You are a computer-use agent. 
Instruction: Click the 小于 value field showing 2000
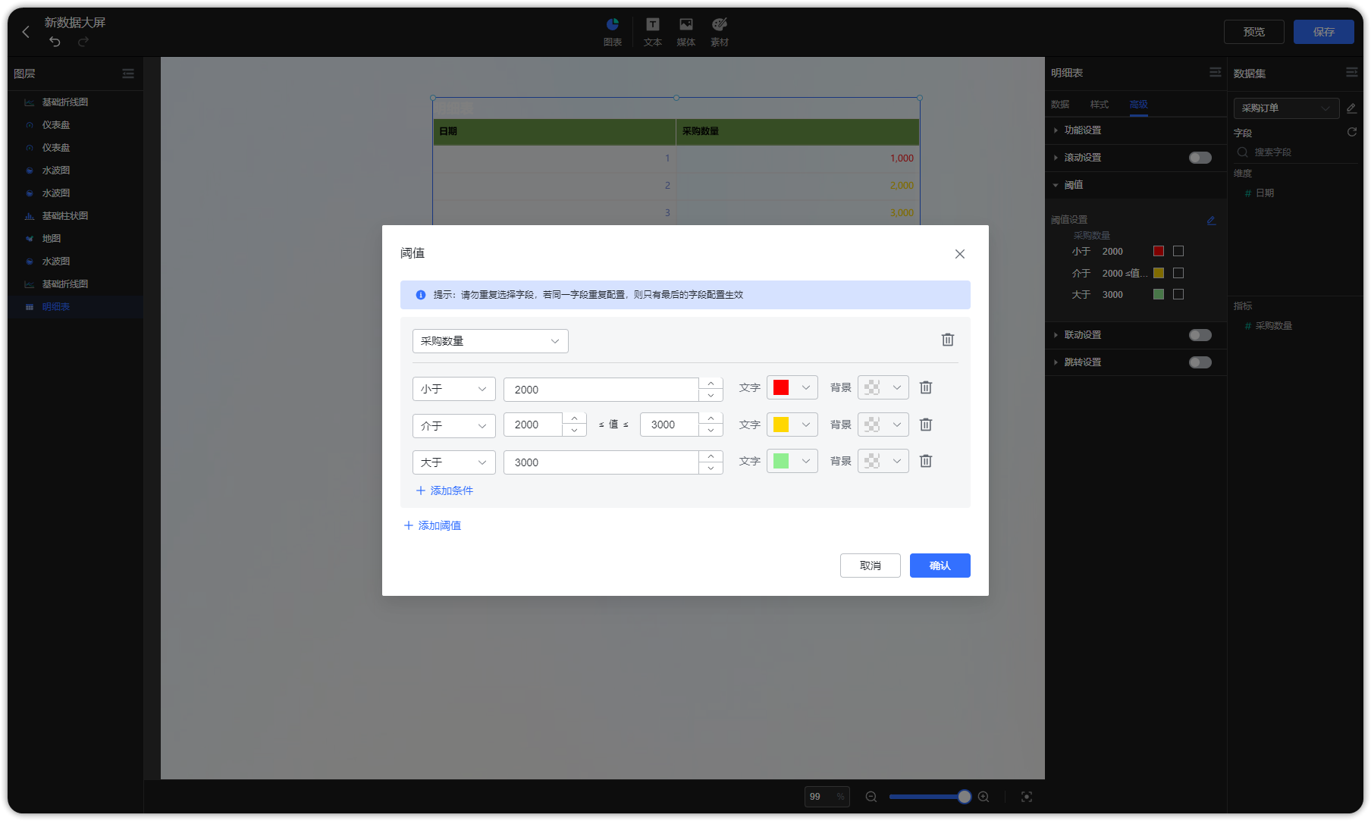click(x=601, y=390)
